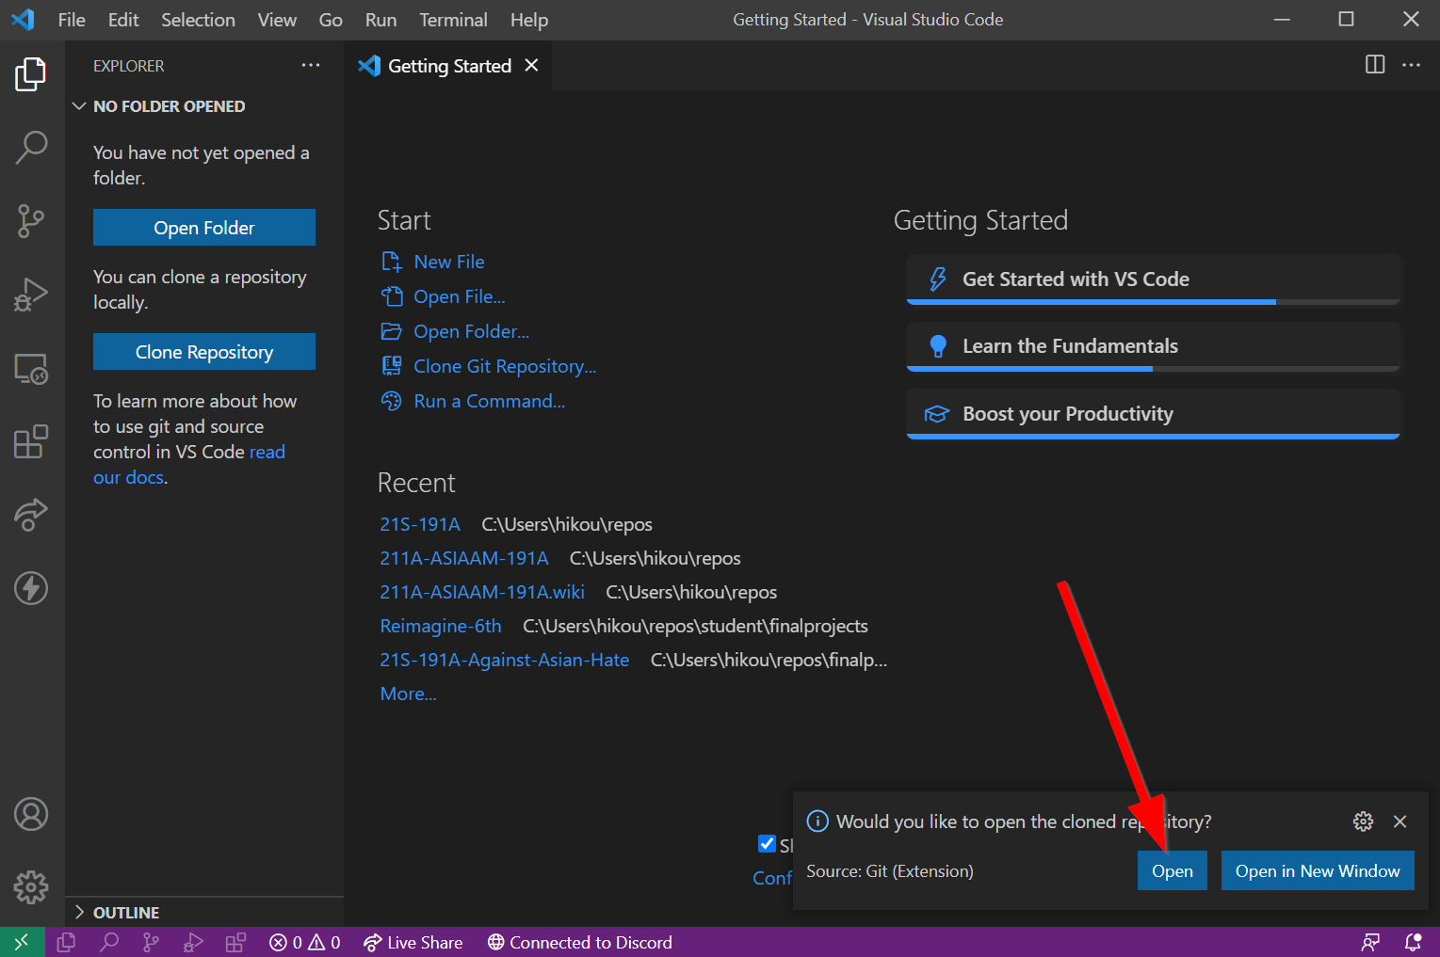The image size is (1440, 957).
Task: Click the Manage gear icon in activity bar
Action: point(31,886)
